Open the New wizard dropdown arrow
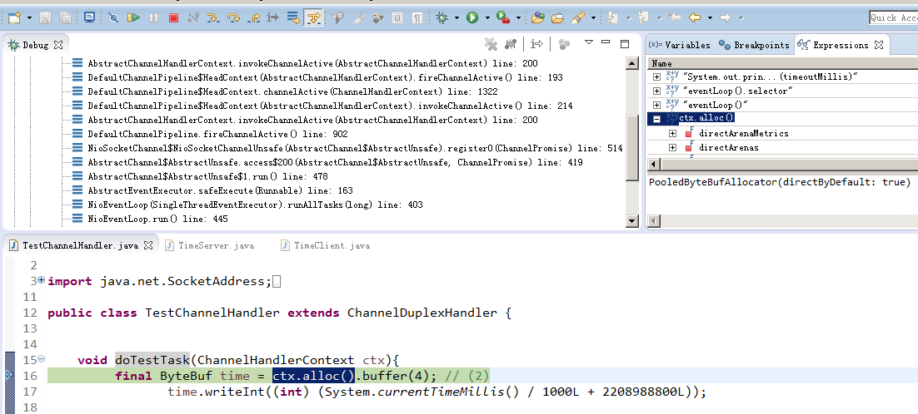This screenshot has width=918, height=414. click(29, 18)
